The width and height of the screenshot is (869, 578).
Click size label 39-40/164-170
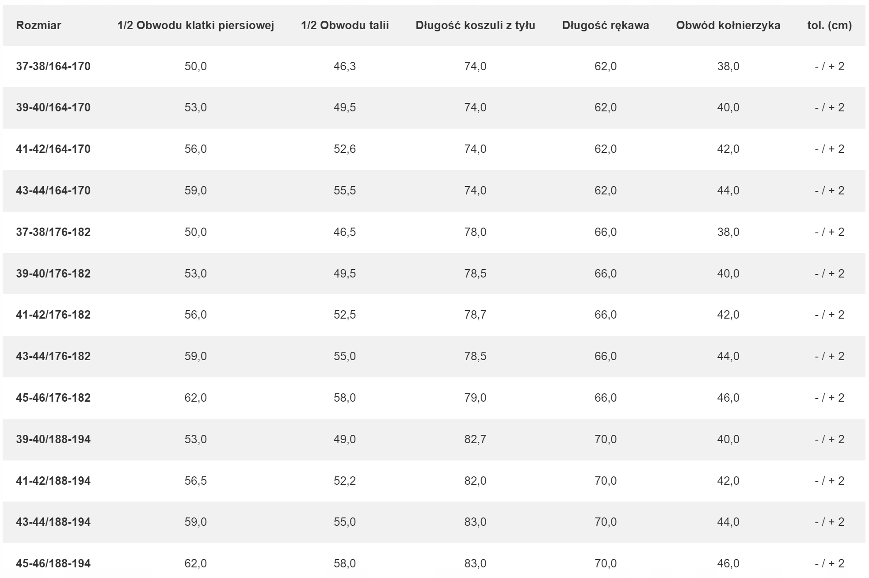coord(53,107)
